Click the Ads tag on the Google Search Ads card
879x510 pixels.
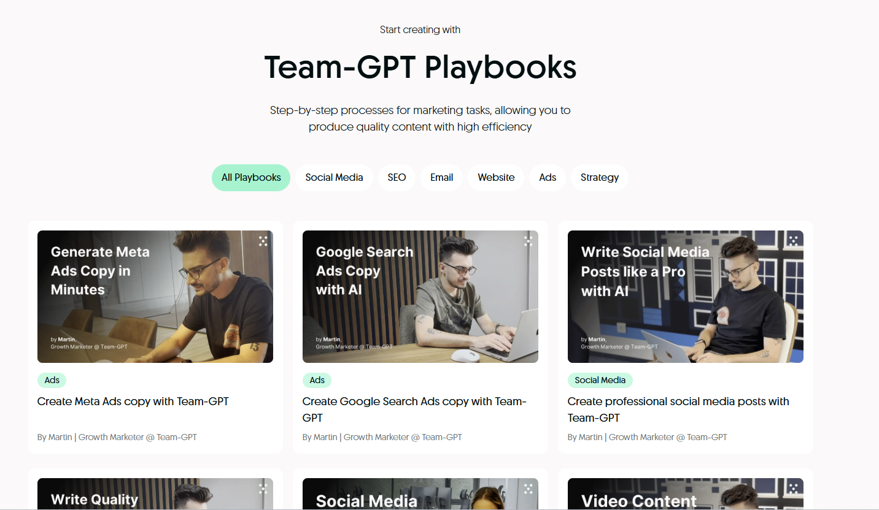pyautogui.click(x=317, y=380)
